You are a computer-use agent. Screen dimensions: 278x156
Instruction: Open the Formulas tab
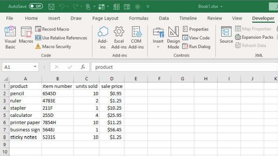click(x=139, y=18)
